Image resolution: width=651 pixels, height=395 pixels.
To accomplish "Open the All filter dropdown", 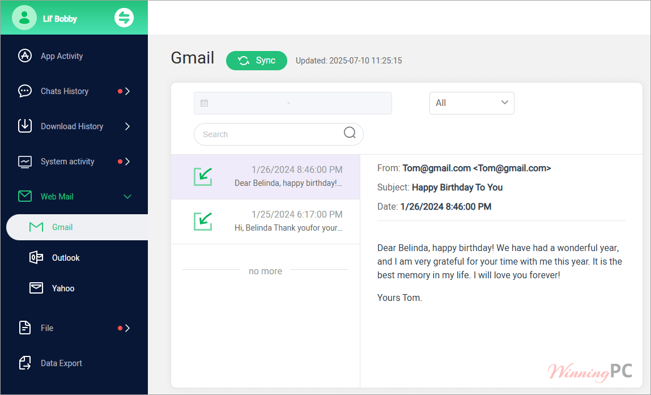I will (471, 103).
